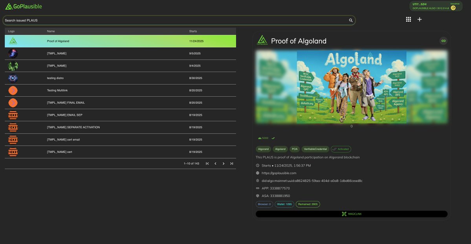Click the ticket logo of EMAIL SEP row

click(13, 115)
